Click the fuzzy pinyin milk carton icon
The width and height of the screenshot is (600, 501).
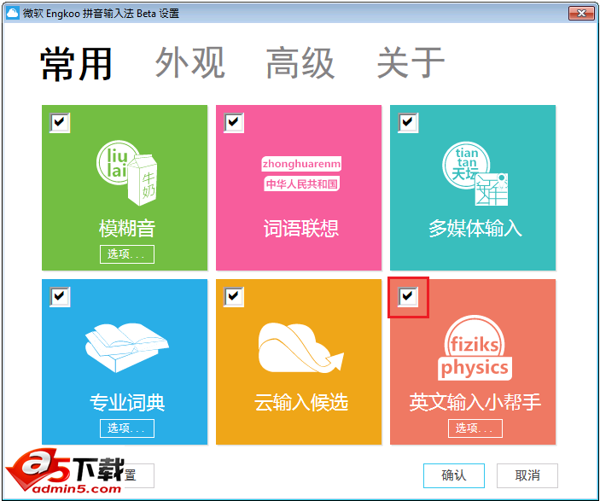pos(127,172)
